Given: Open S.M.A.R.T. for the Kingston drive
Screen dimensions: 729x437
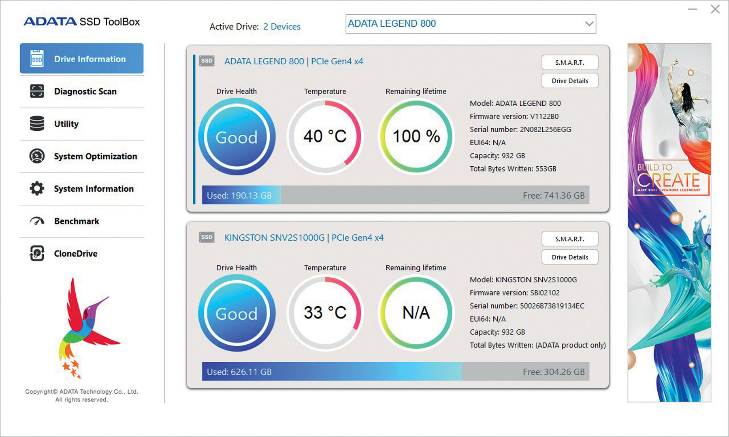Looking at the screenshot, I should [x=569, y=239].
